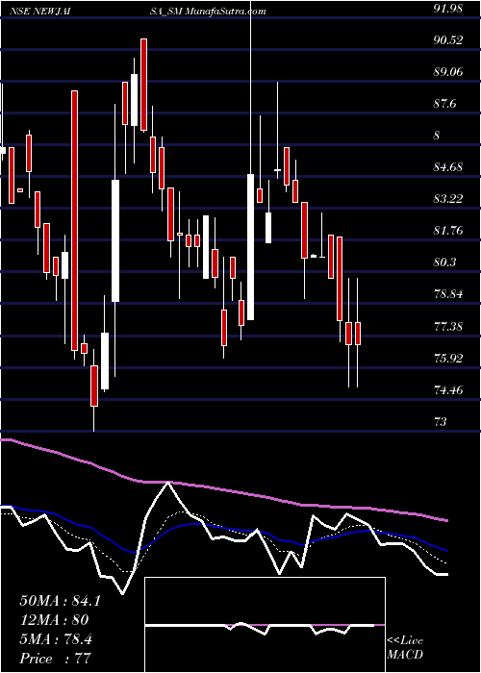The image size is (481, 673).
Task: Click the Price : 77 value
Action: pyautogui.click(x=56, y=659)
